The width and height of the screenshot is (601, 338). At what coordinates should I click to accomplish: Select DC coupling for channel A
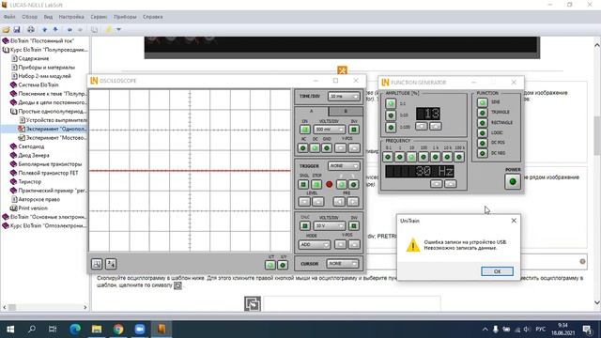click(315, 148)
